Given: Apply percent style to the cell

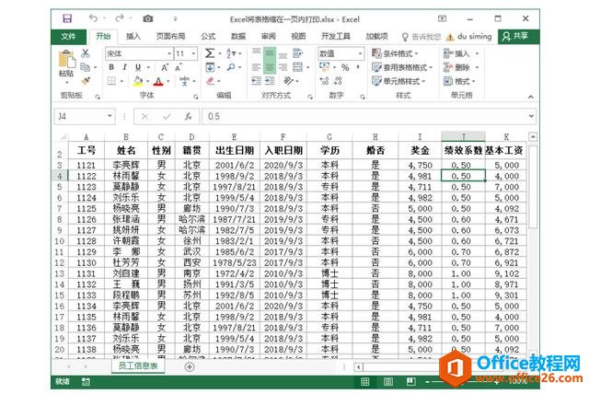Looking at the screenshot, I should coord(345,67).
